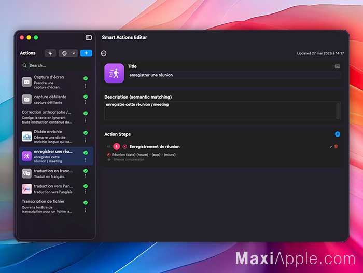Toggle capture défillante enabled checkmark
Viewport: 363px width, 273px height.
pos(86,97)
